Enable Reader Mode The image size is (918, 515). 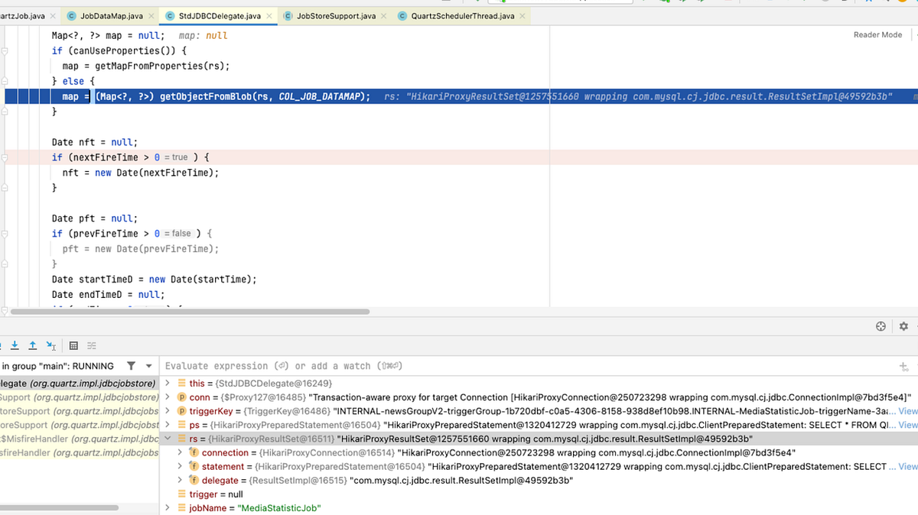pyautogui.click(x=877, y=34)
